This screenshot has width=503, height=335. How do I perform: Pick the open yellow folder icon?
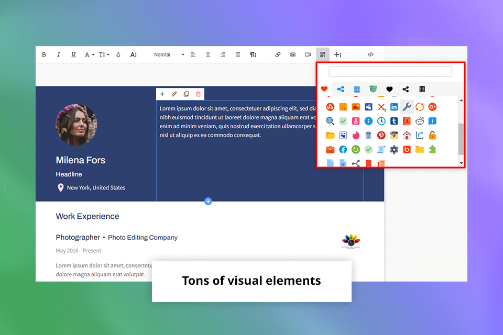click(x=330, y=135)
